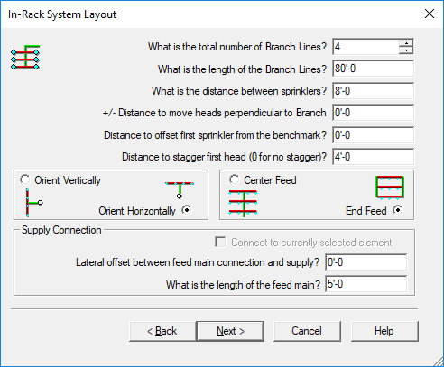
Task: Click the horizontal orientation diagram icon
Action: click(180, 189)
